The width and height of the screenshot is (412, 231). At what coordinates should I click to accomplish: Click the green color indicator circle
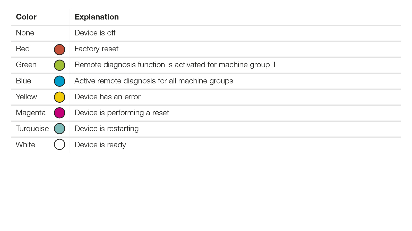(59, 65)
